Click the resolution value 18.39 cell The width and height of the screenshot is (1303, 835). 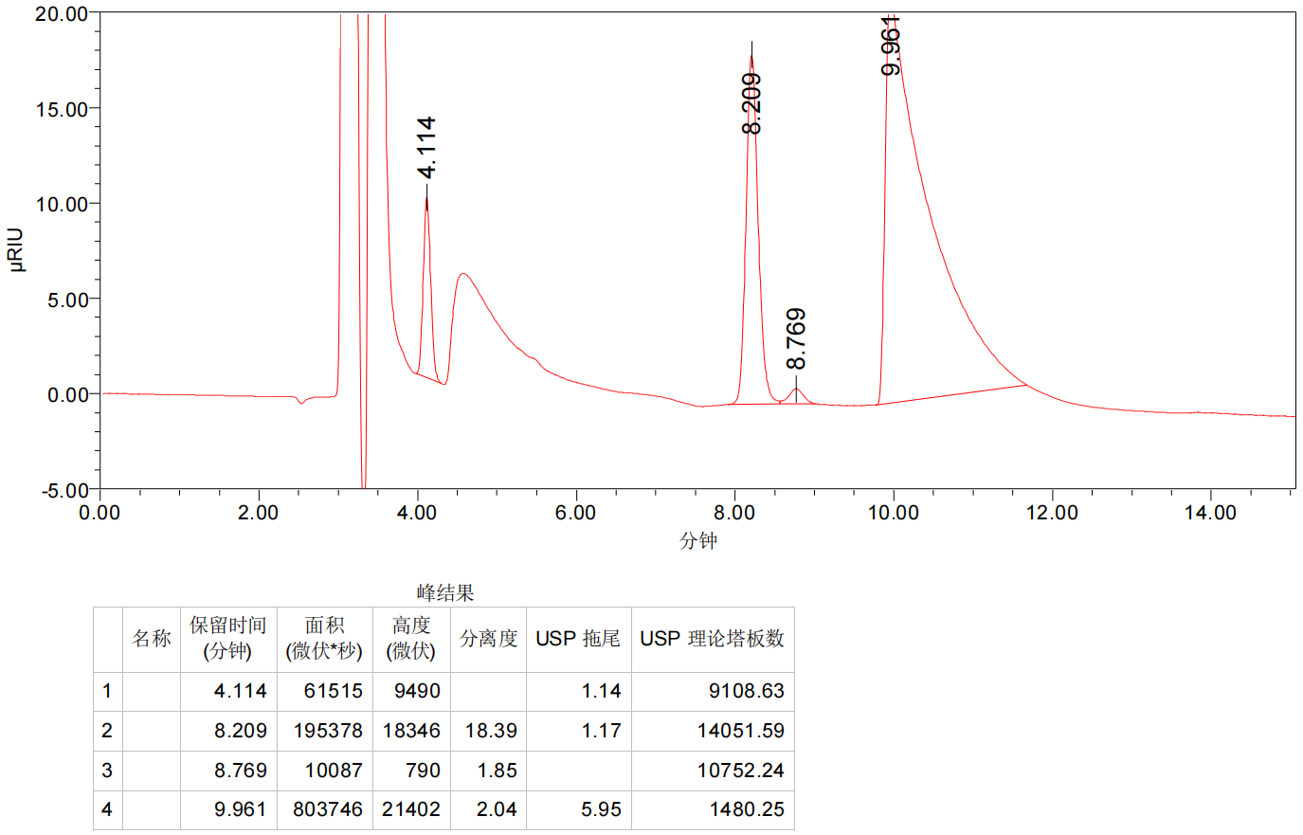[x=491, y=731]
